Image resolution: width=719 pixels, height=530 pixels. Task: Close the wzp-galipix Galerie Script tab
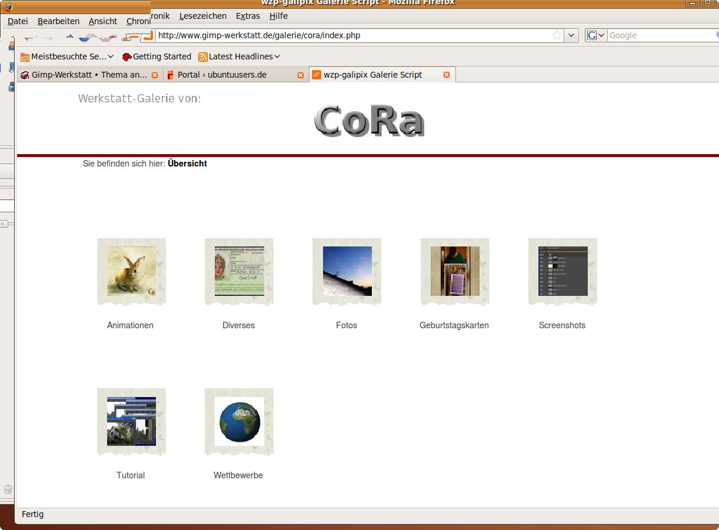(x=447, y=75)
